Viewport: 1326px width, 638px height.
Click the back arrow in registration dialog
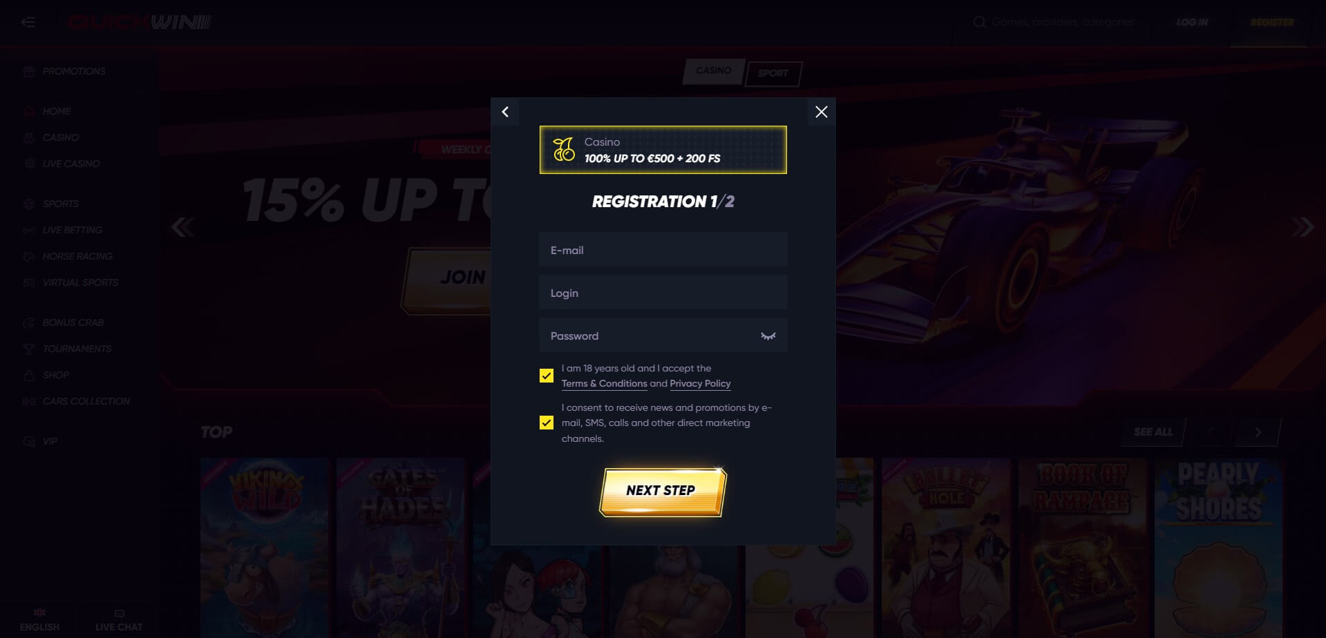[505, 112]
